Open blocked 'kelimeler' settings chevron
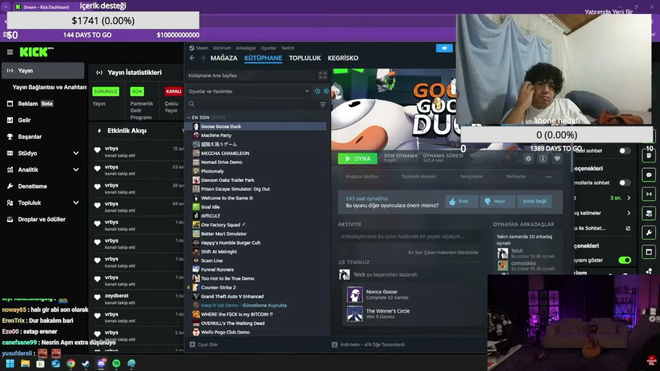Screen dimensions: 660x371 629,213
